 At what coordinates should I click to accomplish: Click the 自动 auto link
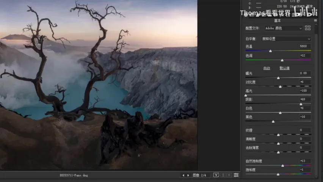(267, 68)
